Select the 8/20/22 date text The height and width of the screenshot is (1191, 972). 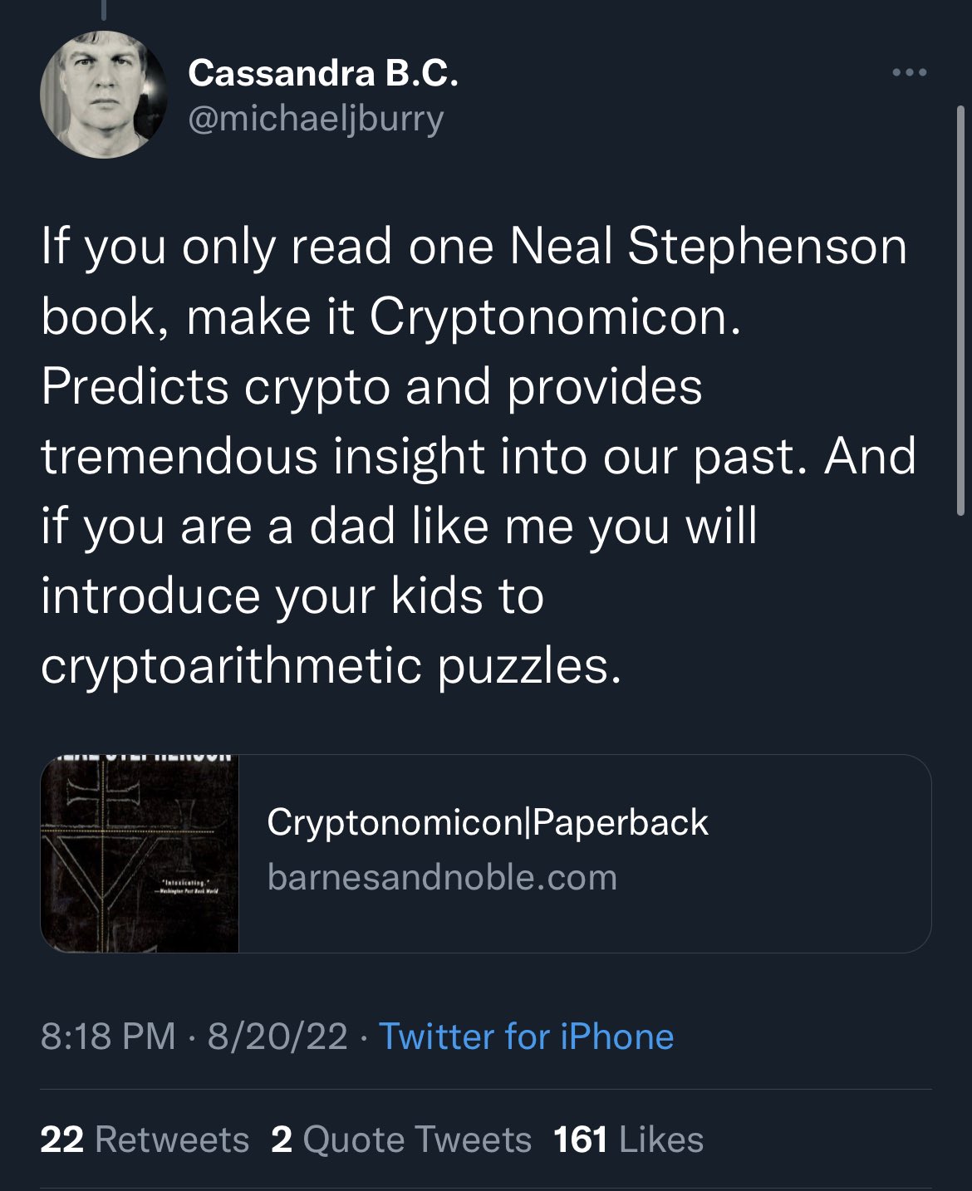tap(277, 1037)
